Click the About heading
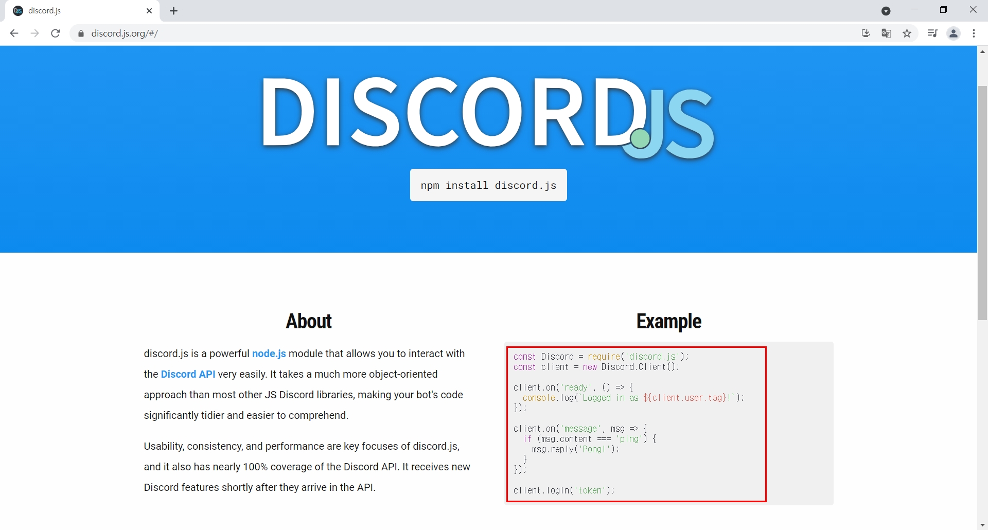This screenshot has width=988, height=530. point(309,321)
